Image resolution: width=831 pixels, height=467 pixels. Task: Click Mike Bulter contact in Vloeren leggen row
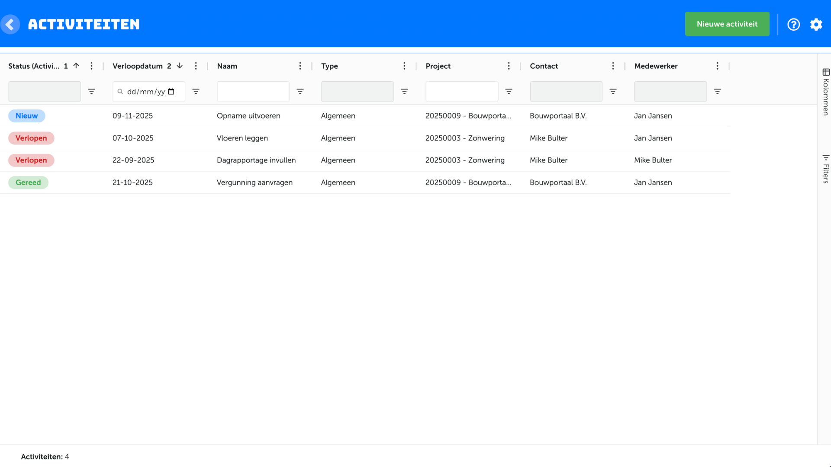click(x=548, y=138)
